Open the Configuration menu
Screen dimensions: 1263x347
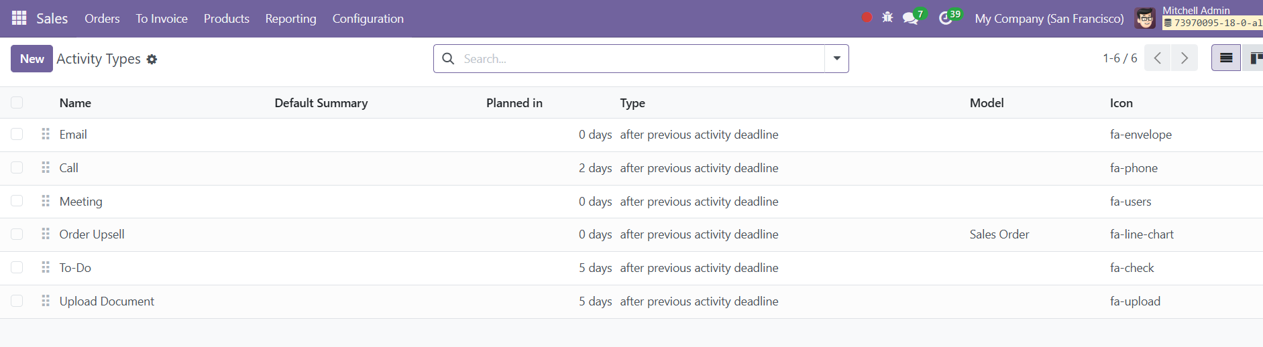tap(368, 19)
